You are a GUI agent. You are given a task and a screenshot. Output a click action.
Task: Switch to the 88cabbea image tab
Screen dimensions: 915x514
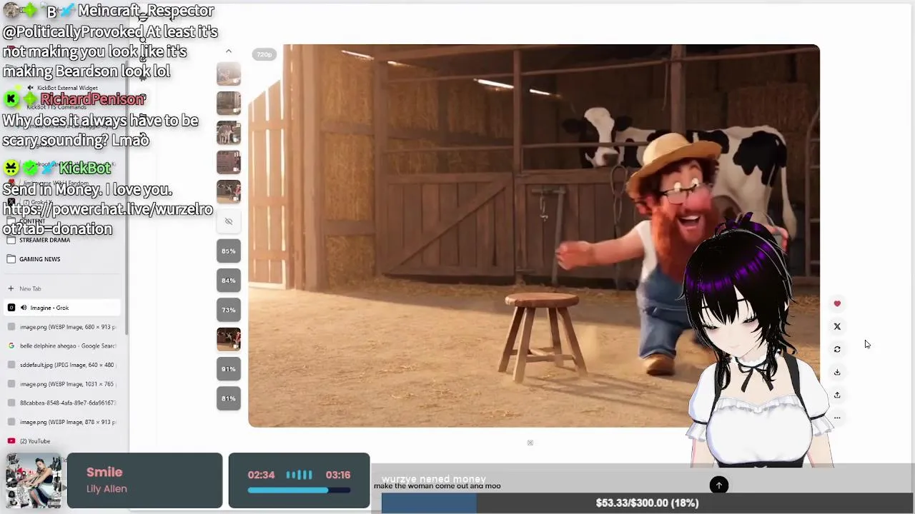coord(61,403)
